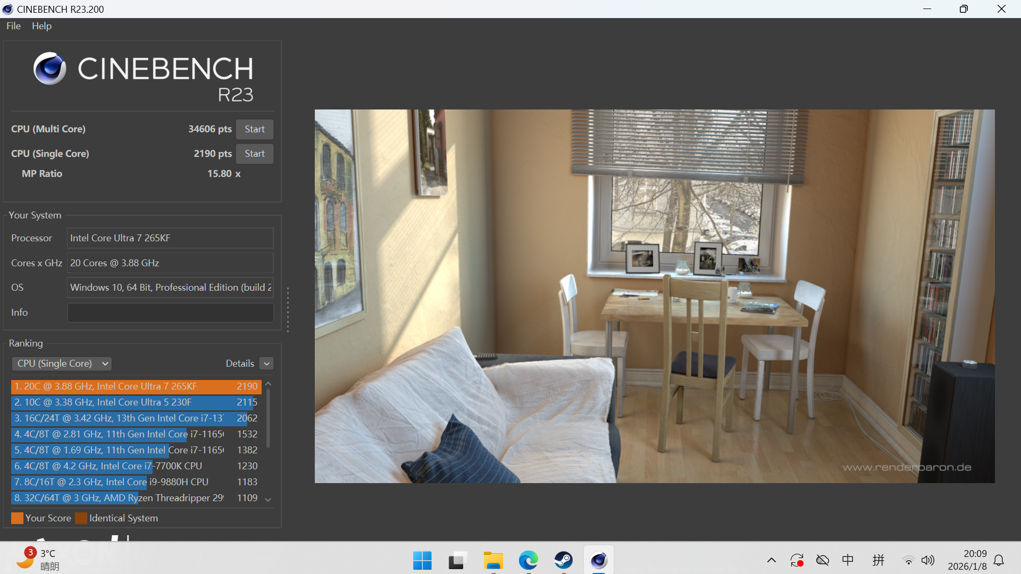Start the CPU Multi Core test

point(254,129)
